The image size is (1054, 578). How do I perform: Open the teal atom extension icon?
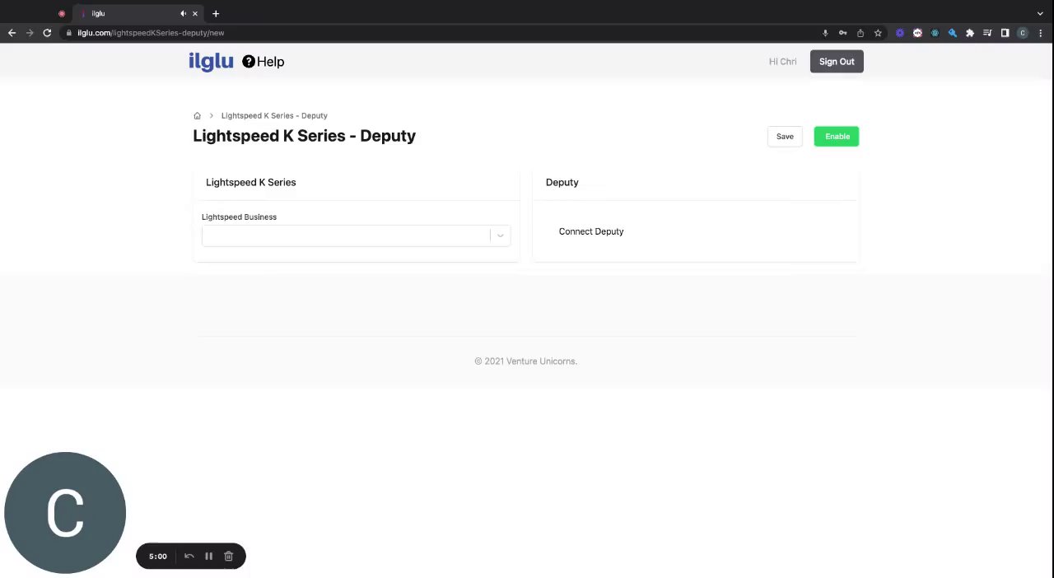click(x=935, y=33)
